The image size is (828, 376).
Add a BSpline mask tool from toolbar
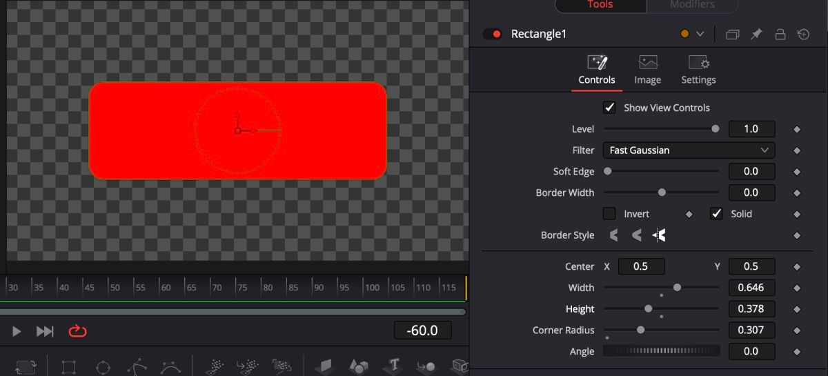click(x=170, y=366)
